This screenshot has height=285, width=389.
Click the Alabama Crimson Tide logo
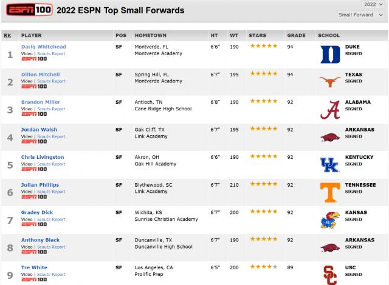[329, 110]
